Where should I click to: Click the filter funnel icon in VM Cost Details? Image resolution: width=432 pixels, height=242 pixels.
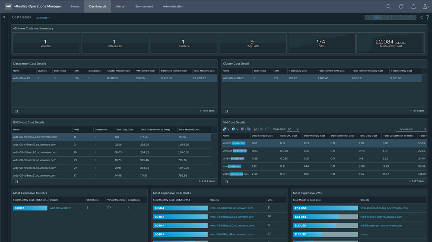268,129
